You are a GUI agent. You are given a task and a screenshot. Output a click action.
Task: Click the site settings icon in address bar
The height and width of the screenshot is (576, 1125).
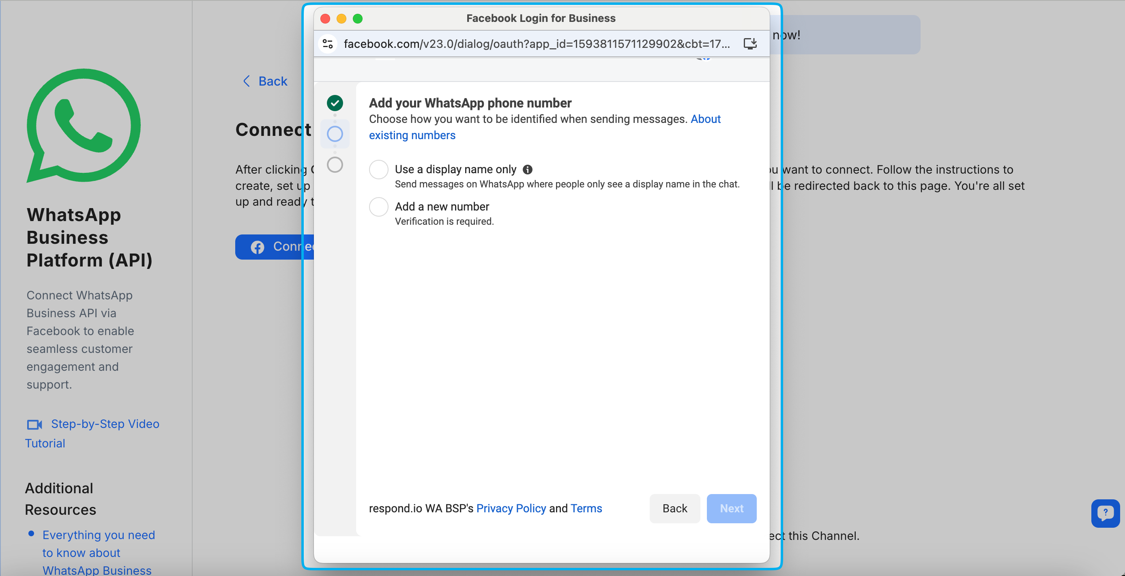[x=328, y=44]
